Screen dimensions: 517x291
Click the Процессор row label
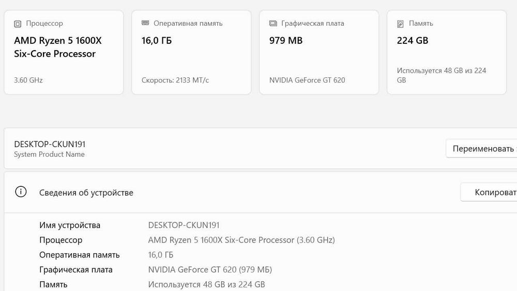tap(60, 240)
